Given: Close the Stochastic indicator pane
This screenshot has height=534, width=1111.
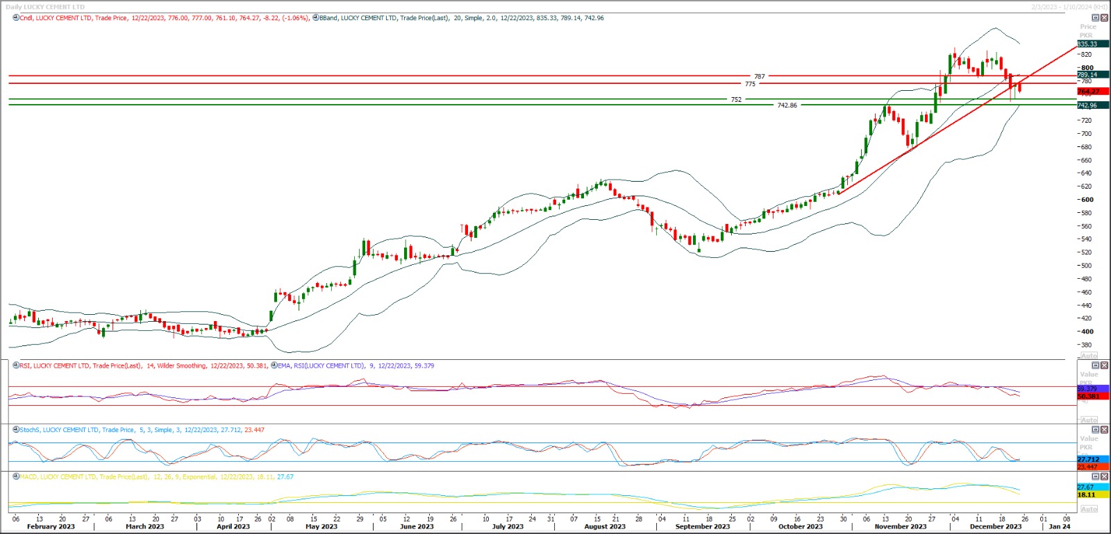Looking at the screenshot, I should [x=1104, y=430].
